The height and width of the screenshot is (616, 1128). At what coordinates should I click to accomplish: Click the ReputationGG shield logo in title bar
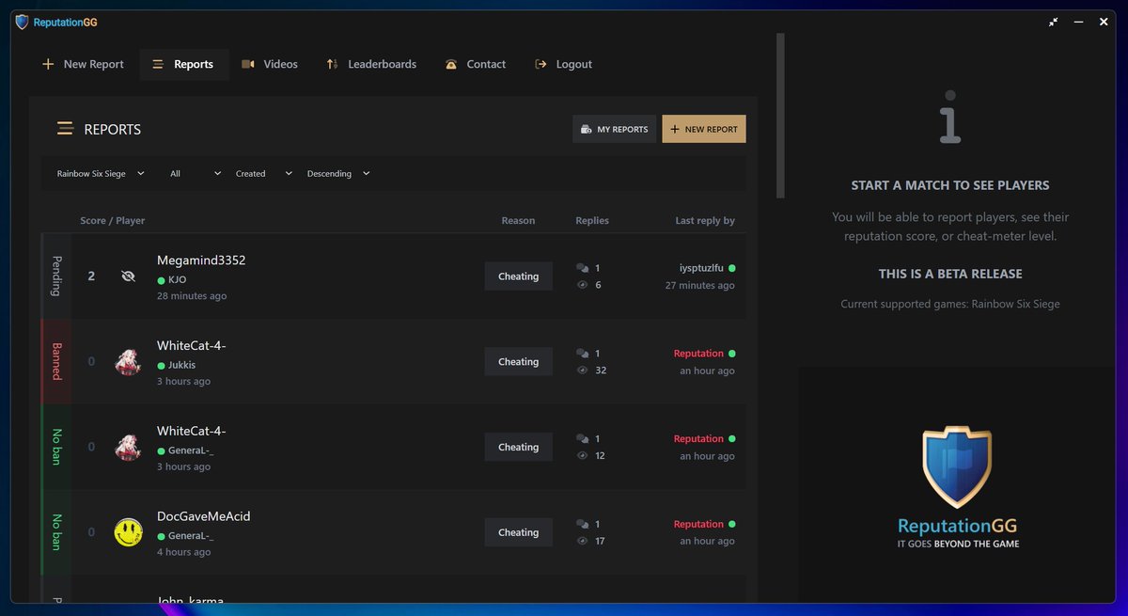click(22, 22)
